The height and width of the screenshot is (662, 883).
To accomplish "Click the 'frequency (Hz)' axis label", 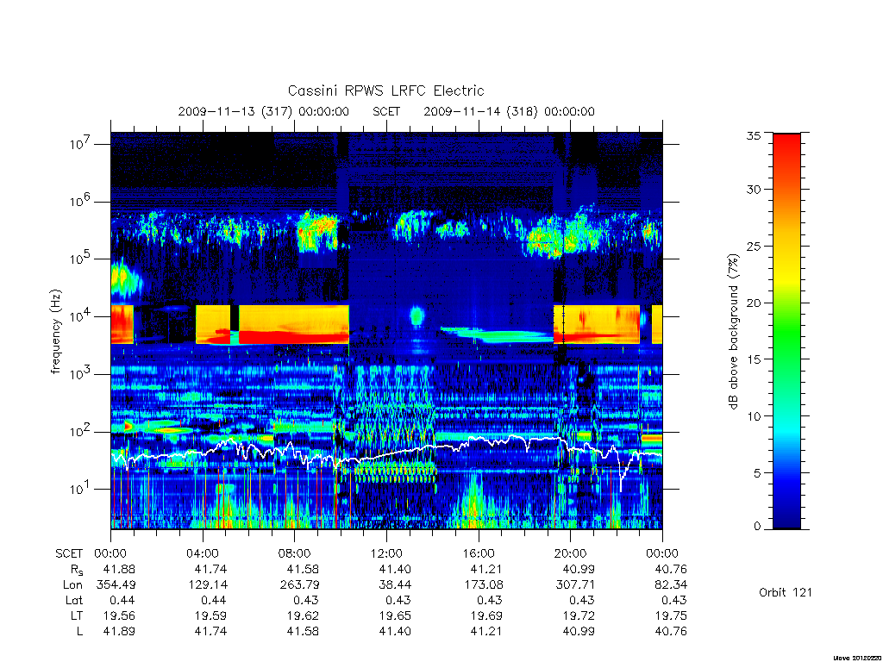I will coord(55,332).
